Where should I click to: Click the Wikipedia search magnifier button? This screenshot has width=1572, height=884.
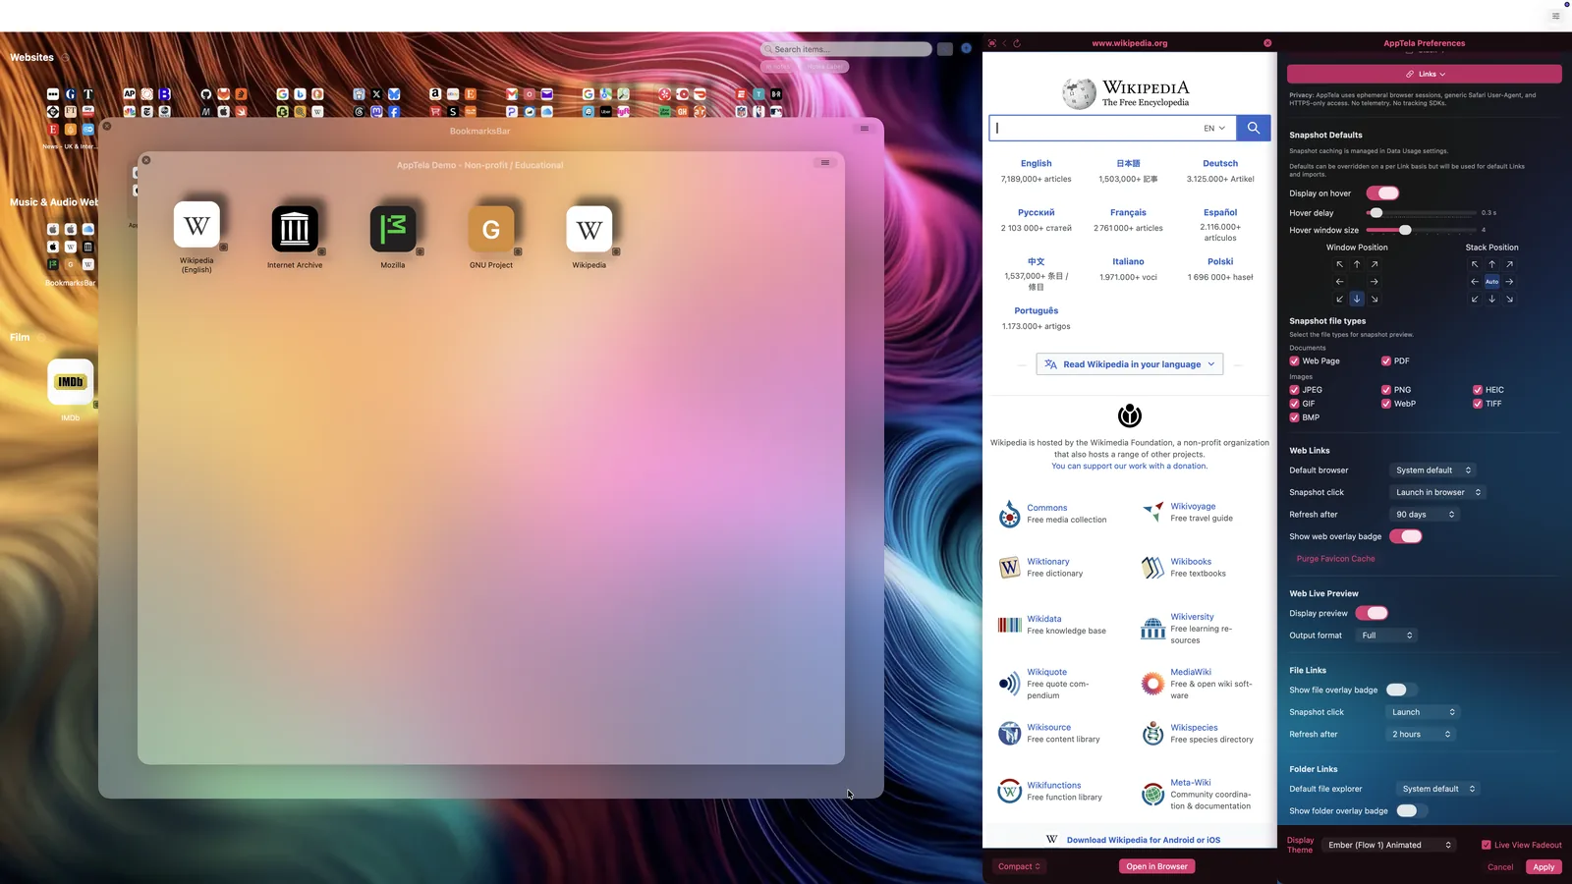click(1254, 128)
